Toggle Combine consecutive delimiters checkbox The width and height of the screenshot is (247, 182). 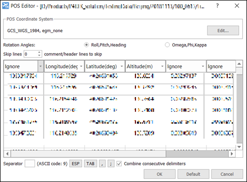(x=119, y=164)
